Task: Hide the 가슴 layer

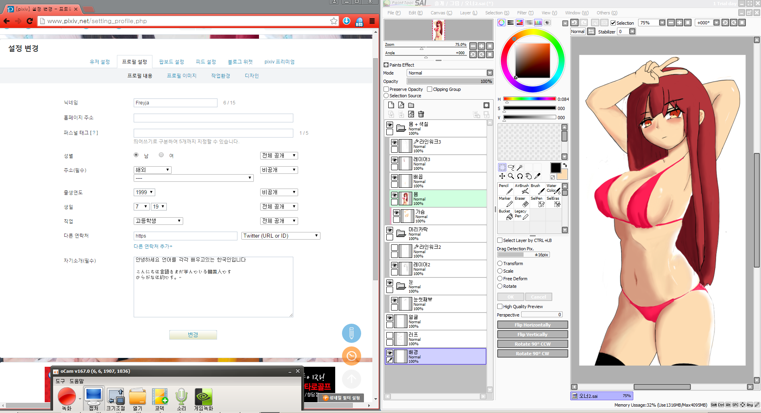Action: (x=396, y=213)
